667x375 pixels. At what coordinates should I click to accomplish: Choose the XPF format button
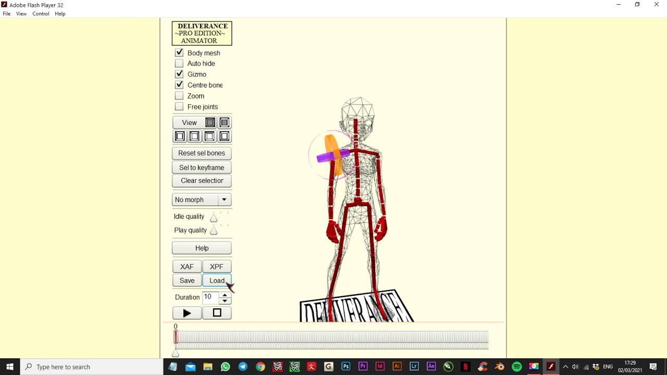217,267
